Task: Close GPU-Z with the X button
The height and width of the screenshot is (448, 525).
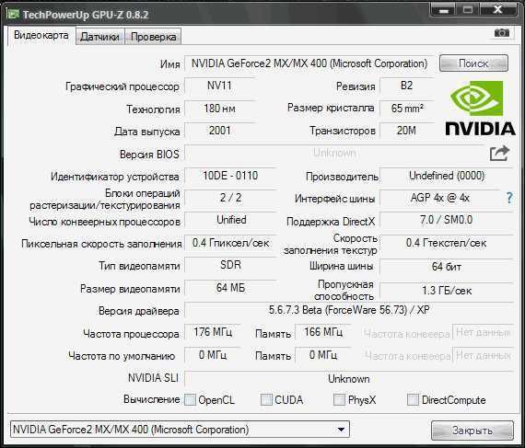Action: 498,10
